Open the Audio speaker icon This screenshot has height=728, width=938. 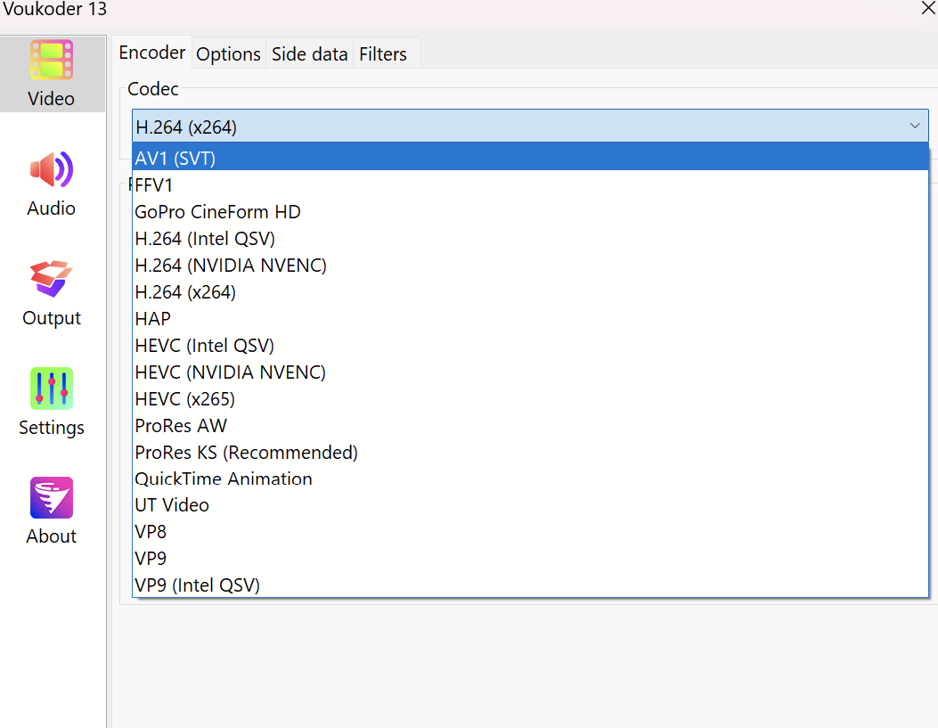(x=52, y=169)
